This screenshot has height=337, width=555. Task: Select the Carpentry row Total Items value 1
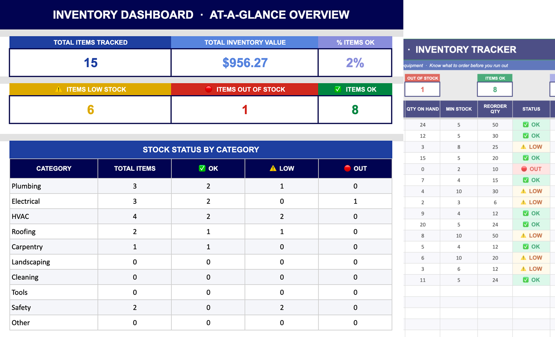[135, 247]
